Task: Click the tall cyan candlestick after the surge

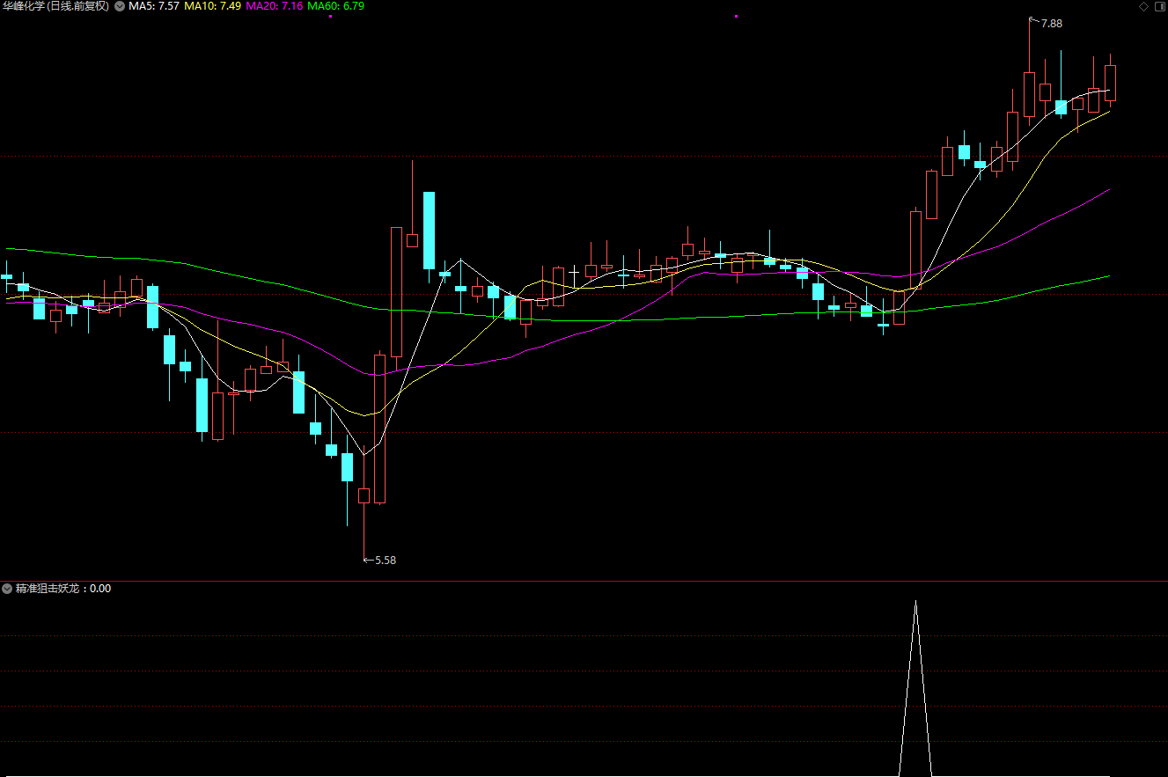Action: click(429, 231)
